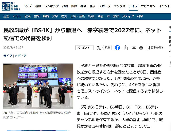Go to 美術・芸術 subcategory

pos(78,16)
